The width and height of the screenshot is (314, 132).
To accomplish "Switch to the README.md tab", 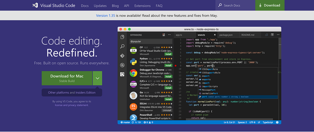I will coord(250,35).
